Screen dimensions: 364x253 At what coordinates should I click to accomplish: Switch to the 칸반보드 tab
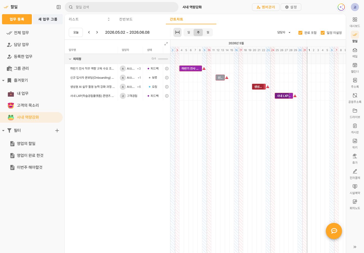tap(126, 19)
